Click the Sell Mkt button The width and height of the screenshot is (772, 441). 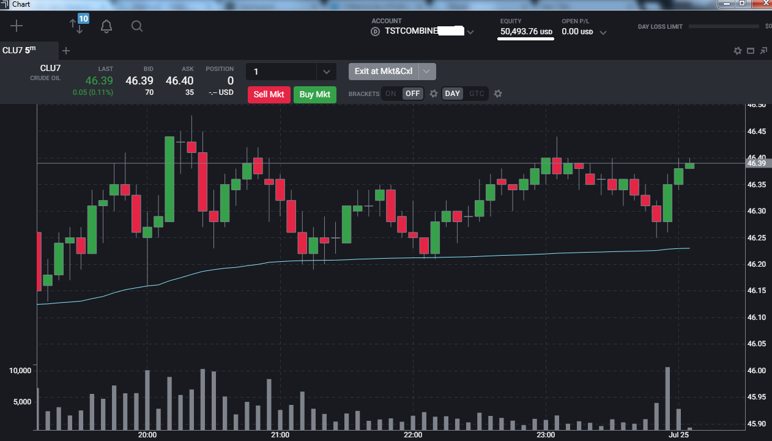tap(269, 94)
